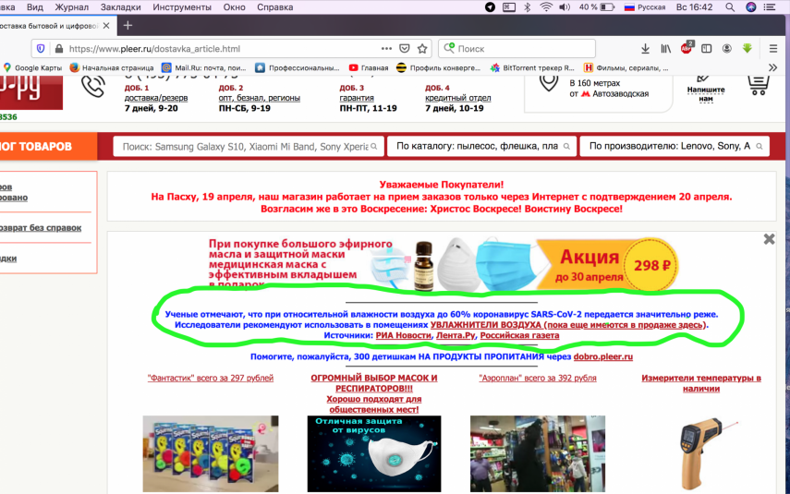Viewport: 790px width, 494px height.
Task: Click the кредитный отдел link
Action: click(x=458, y=98)
